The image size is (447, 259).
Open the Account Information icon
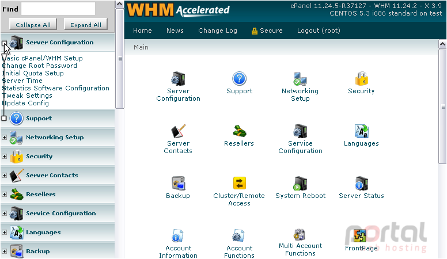[x=177, y=236]
